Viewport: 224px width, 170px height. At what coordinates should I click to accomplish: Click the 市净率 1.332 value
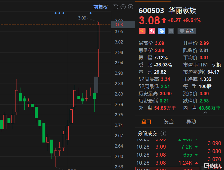coord(205,79)
